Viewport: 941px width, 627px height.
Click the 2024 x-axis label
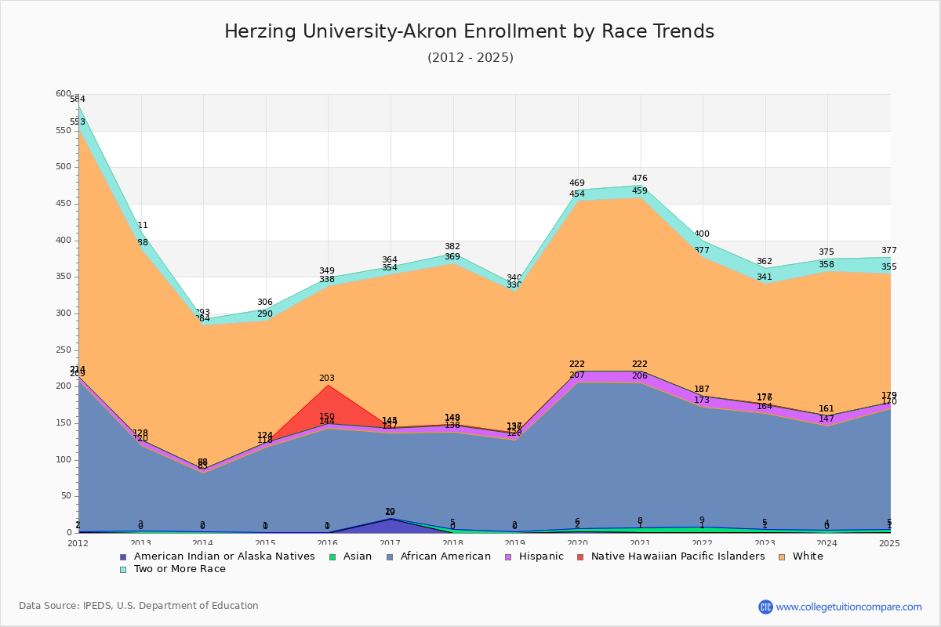tap(828, 543)
